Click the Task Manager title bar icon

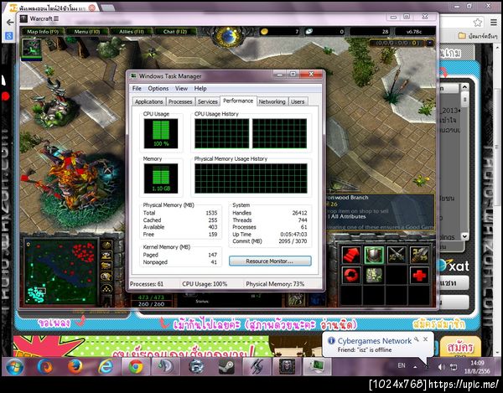click(x=133, y=76)
